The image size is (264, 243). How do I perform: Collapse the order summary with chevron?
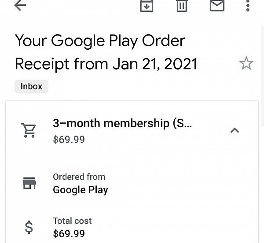pyautogui.click(x=235, y=130)
